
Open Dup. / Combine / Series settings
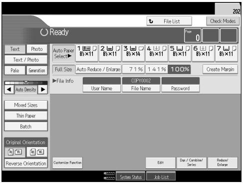[192, 163]
